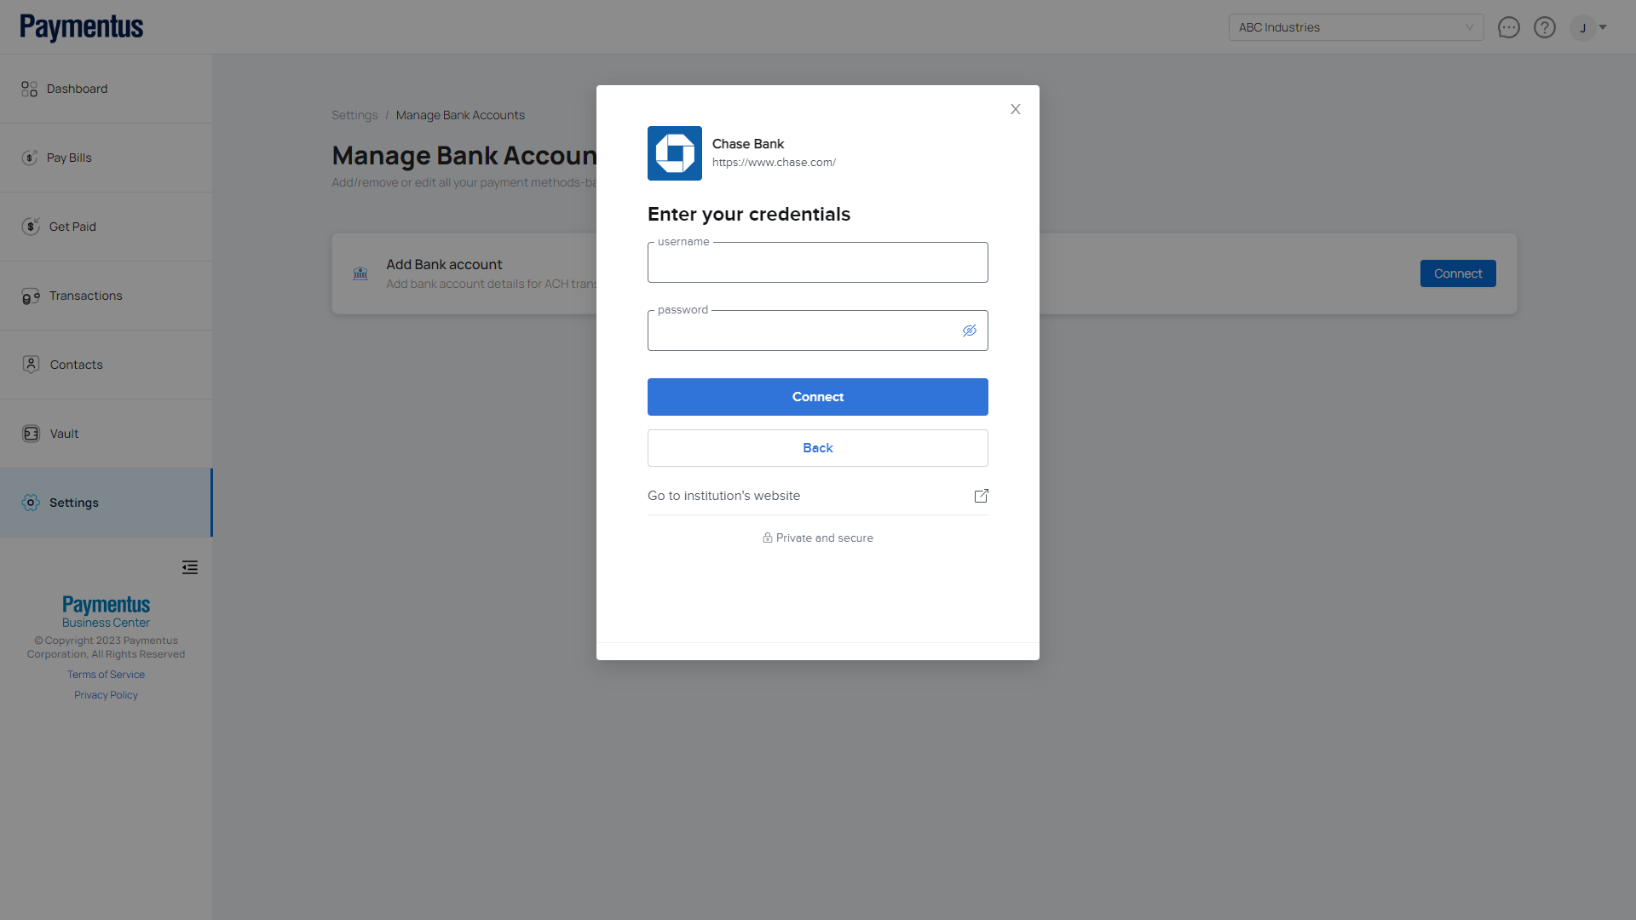This screenshot has width=1636, height=920.
Task: Click the Back button
Action: (x=817, y=448)
